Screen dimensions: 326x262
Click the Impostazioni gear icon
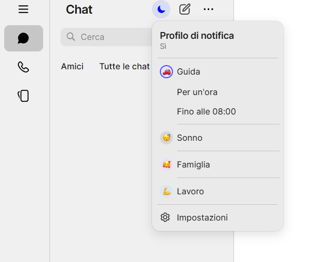tap(166, 217)
